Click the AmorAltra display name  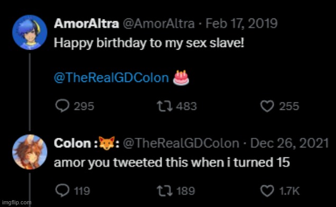coord(86,23)
